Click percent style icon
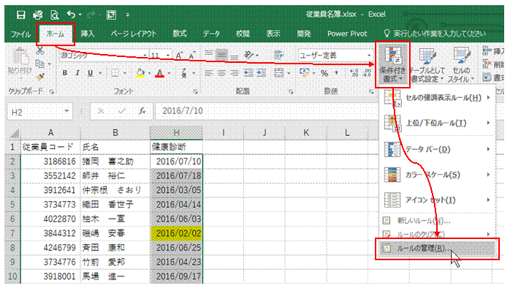This screenshot has width=510, height=288. (324, 74)
